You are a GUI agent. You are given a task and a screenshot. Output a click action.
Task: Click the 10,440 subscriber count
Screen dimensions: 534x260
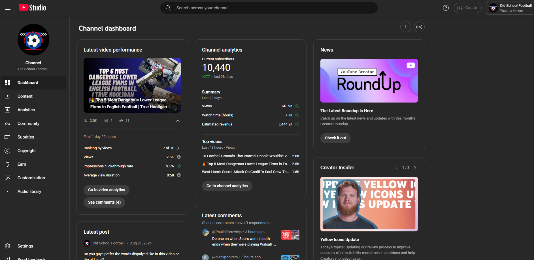point(216,68)
